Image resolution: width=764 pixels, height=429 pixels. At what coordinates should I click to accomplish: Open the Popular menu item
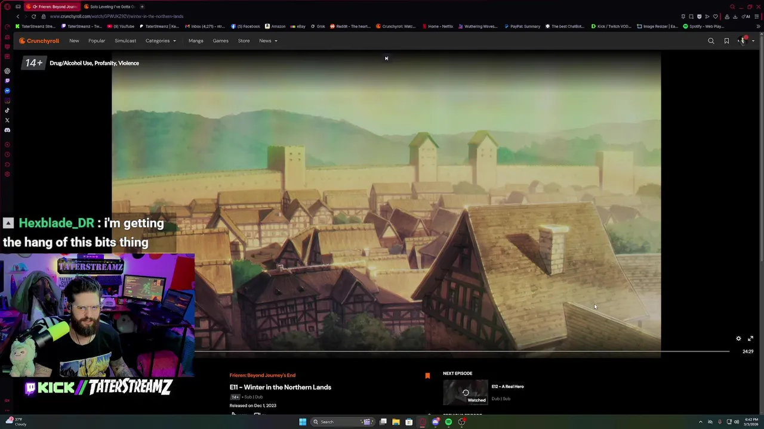tap(97, 41)
